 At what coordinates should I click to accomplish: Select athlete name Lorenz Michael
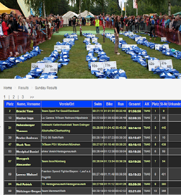(x=27, y=175)
